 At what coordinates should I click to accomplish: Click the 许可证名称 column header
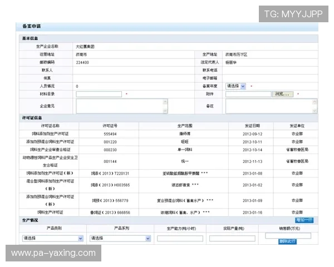tap(50, 126)
